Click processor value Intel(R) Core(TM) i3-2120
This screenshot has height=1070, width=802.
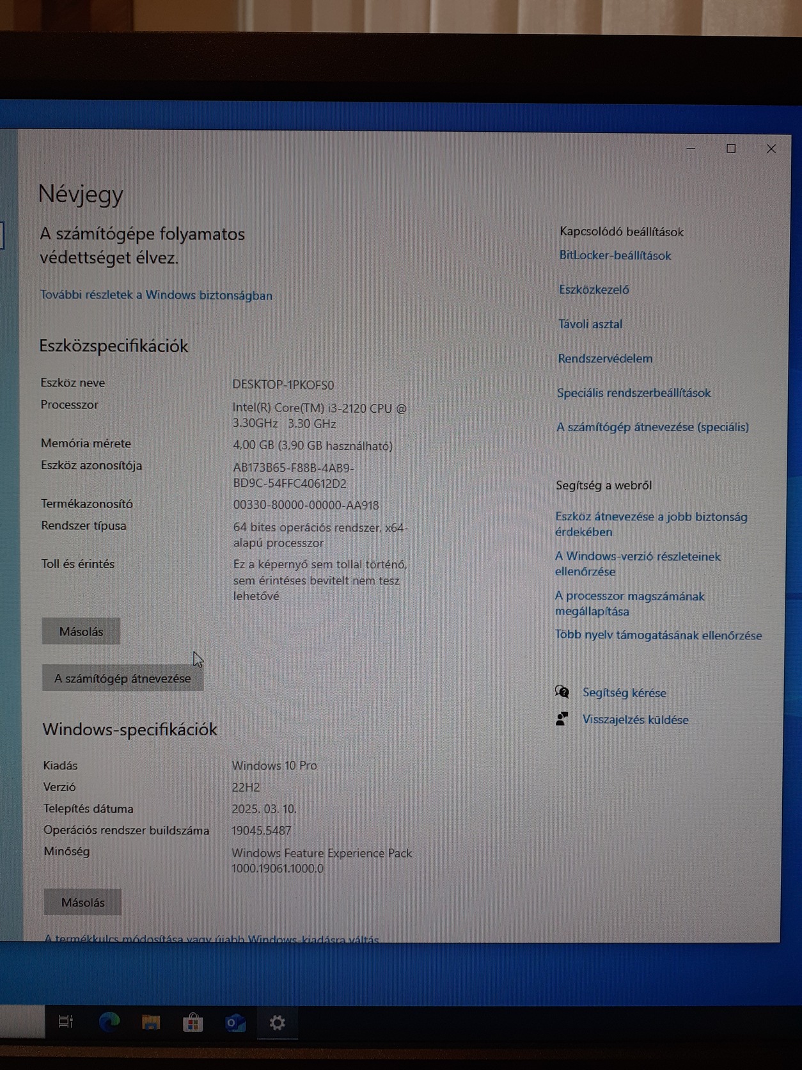[319, 415]
